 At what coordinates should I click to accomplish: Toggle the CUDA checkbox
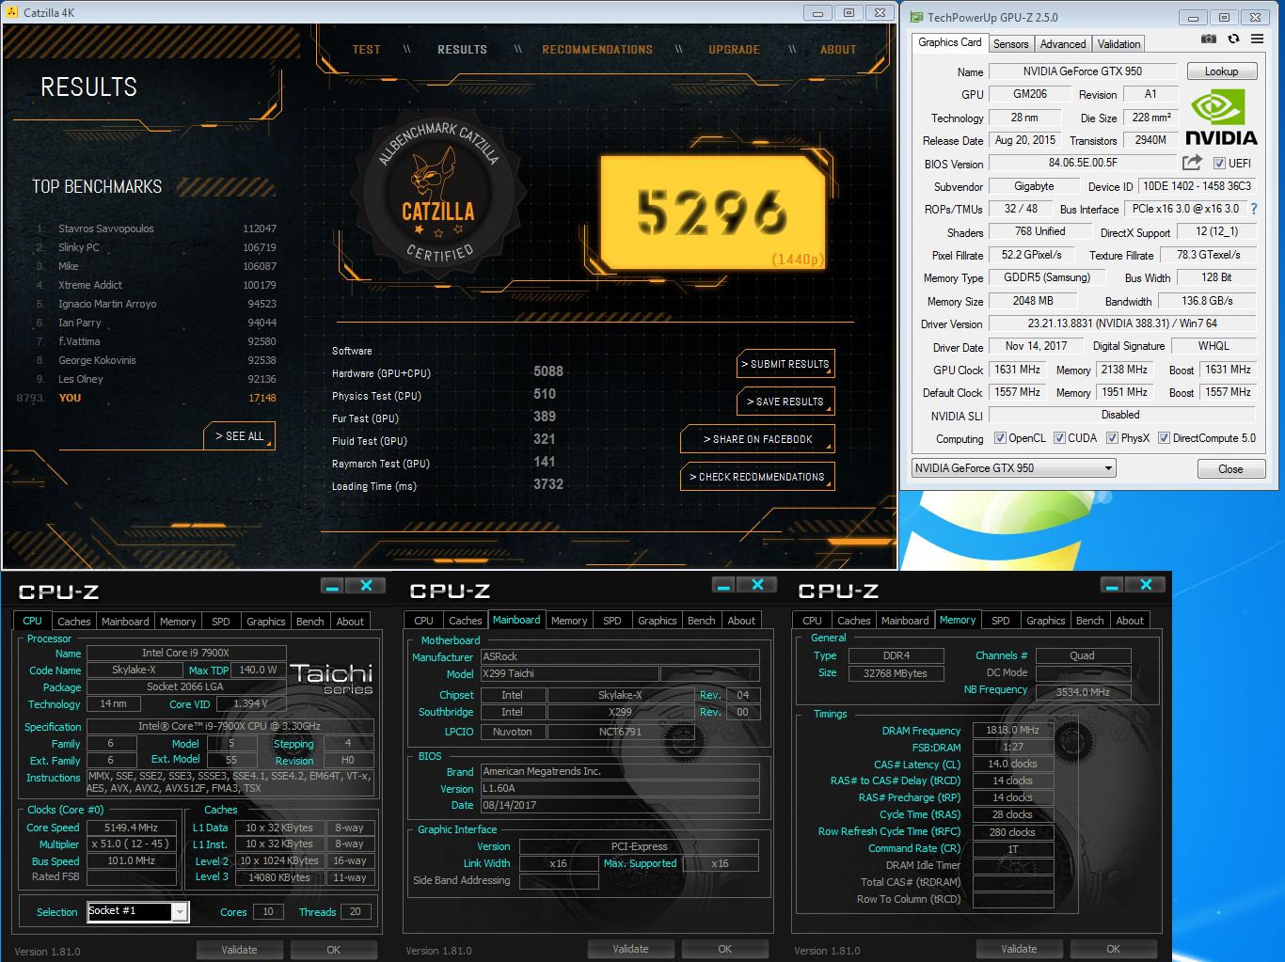[1059, 438]
